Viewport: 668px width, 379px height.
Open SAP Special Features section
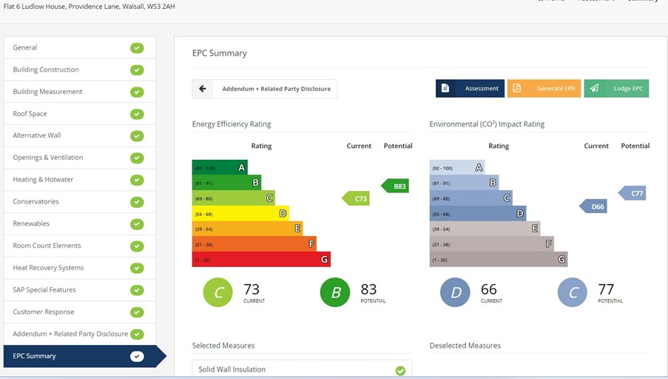point(80,290)
